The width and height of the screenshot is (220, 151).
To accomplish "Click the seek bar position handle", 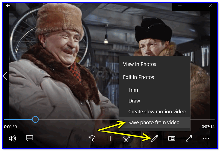I will 35,119.
